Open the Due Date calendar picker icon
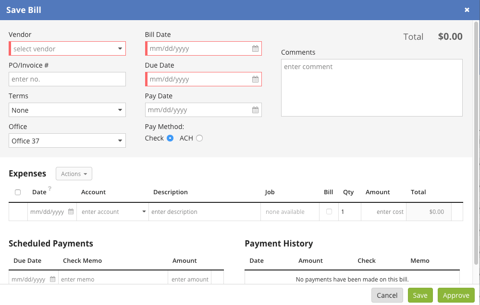 point(255,80)
